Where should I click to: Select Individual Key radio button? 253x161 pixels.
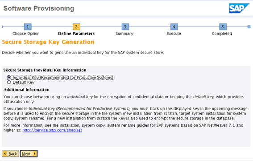[x=9, y=78]
